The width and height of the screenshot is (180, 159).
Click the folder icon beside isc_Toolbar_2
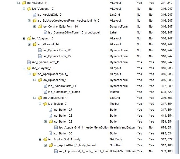coord(45,104)
